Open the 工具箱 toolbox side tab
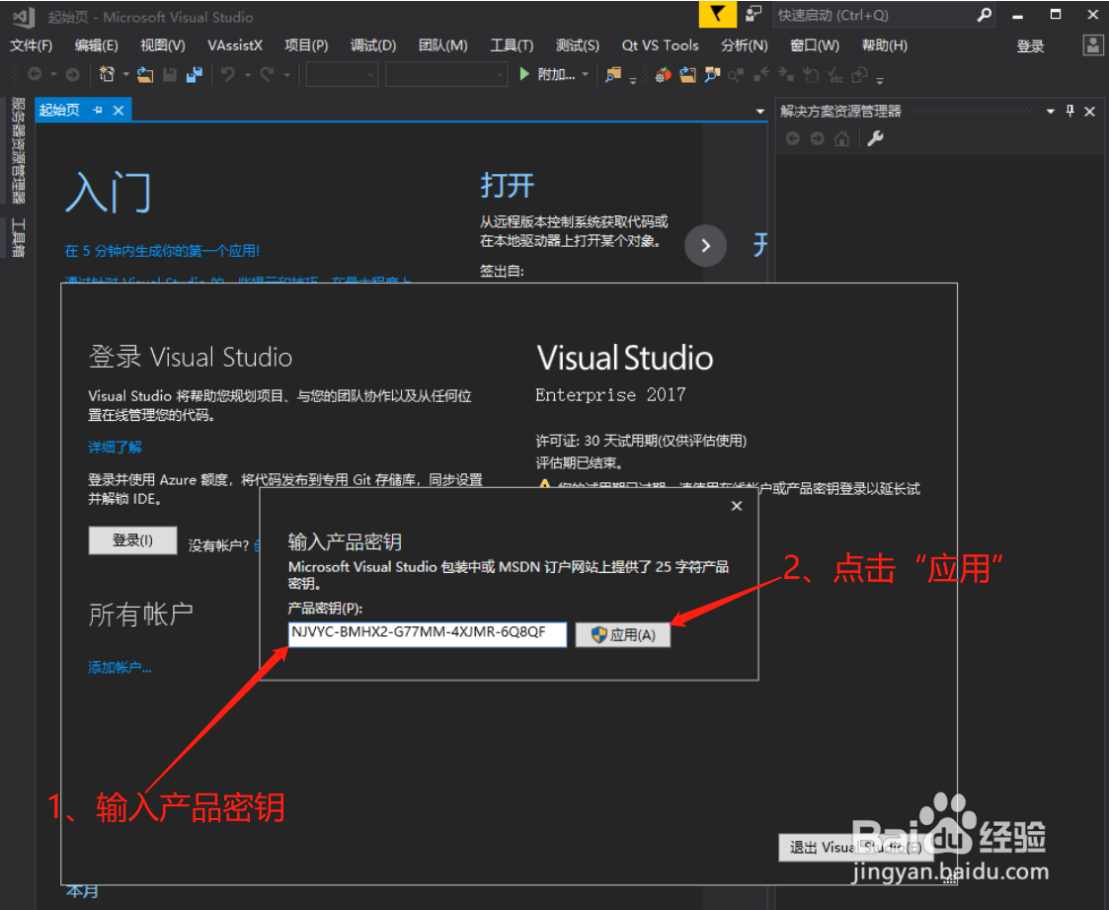Image resolution: width=1109 pixels, height=910 pixels. point(19,238)
